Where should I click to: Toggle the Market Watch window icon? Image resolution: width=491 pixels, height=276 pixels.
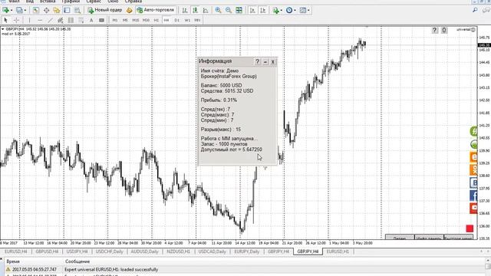[x=36, y=10]
